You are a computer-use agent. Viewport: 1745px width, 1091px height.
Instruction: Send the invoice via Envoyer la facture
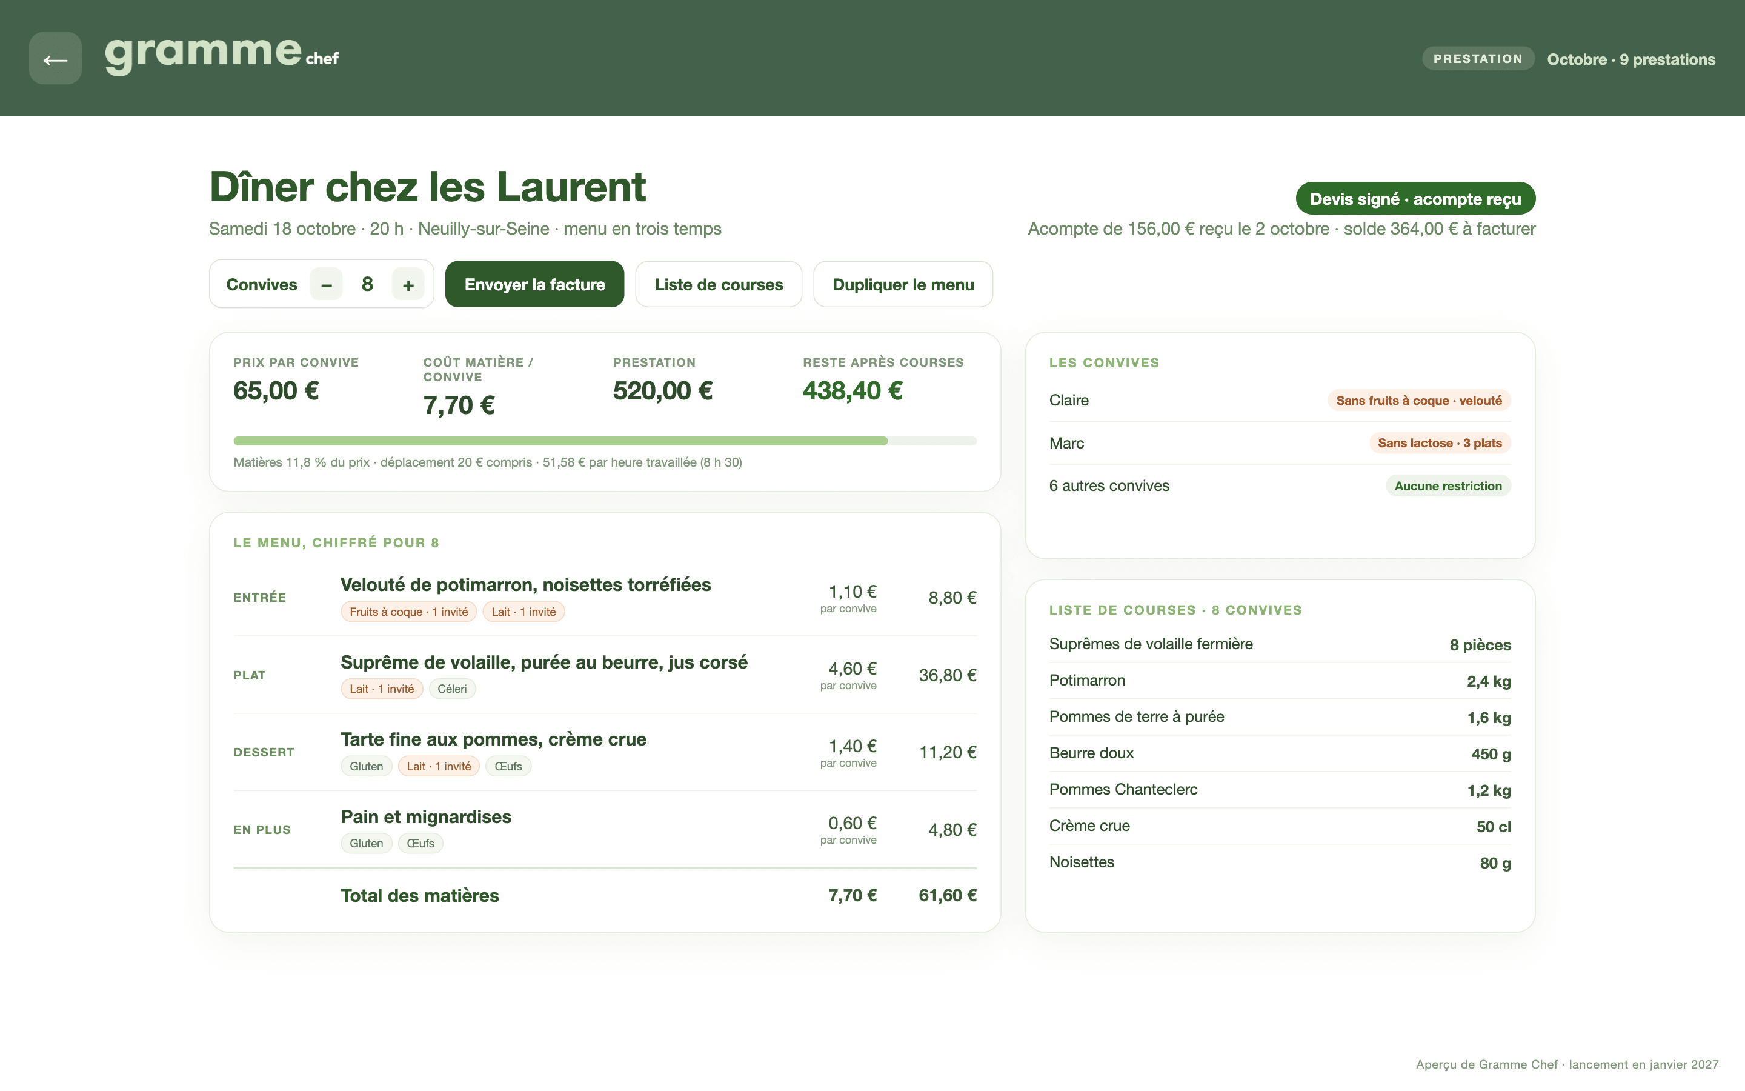pyautogui.click(x=534, y=284)
